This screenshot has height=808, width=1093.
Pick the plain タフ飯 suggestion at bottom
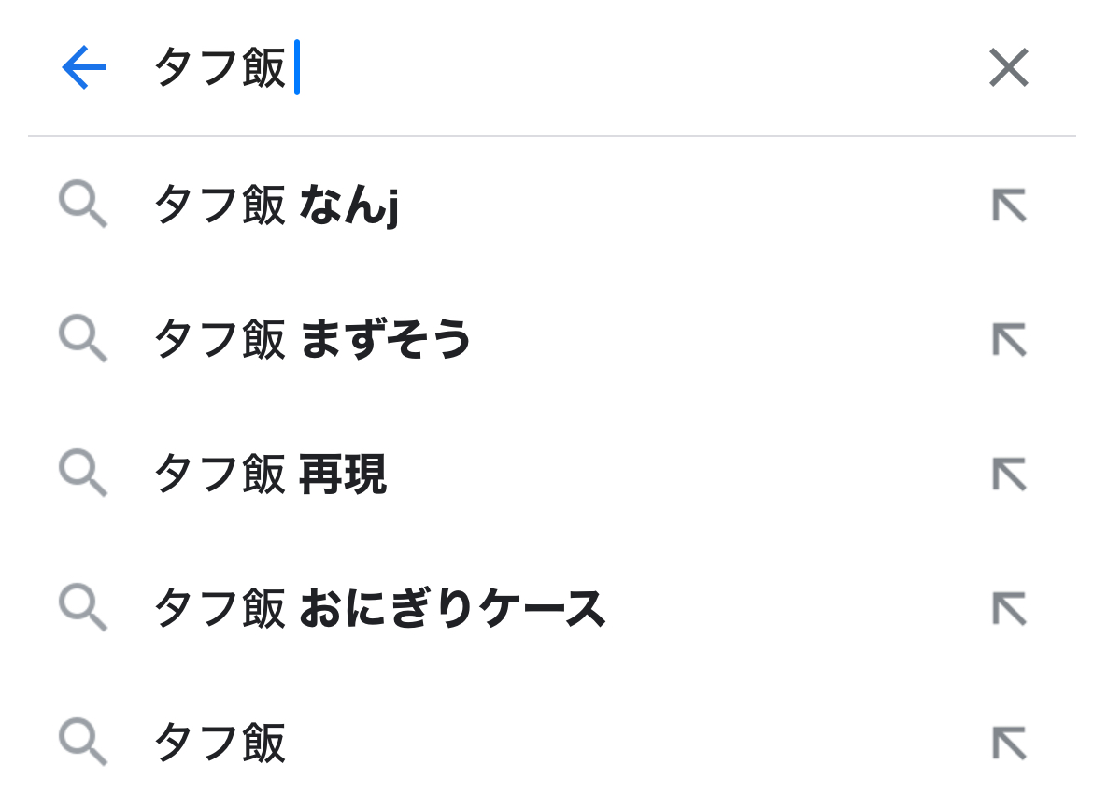[x=220, y=744]
